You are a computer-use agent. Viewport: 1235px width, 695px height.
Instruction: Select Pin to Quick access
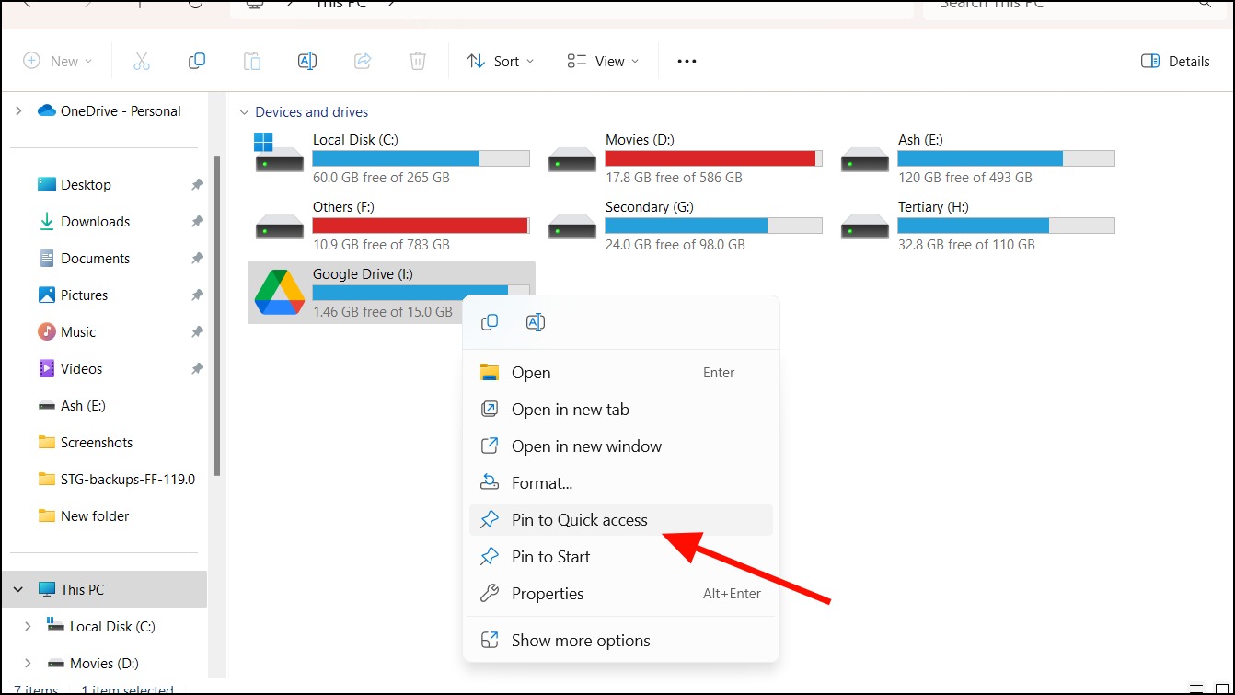pyautogui.click(x=620, y=520)
